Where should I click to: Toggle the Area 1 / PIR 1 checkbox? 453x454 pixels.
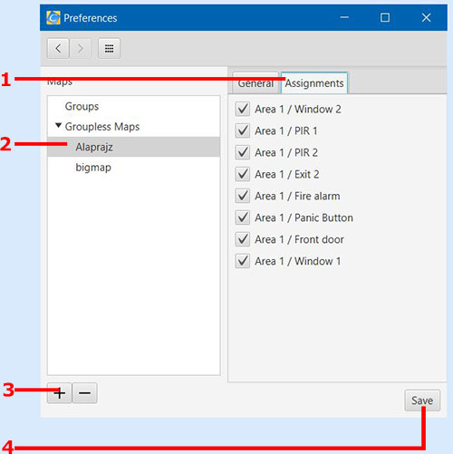pyautogui.click(x=243, y=130)
